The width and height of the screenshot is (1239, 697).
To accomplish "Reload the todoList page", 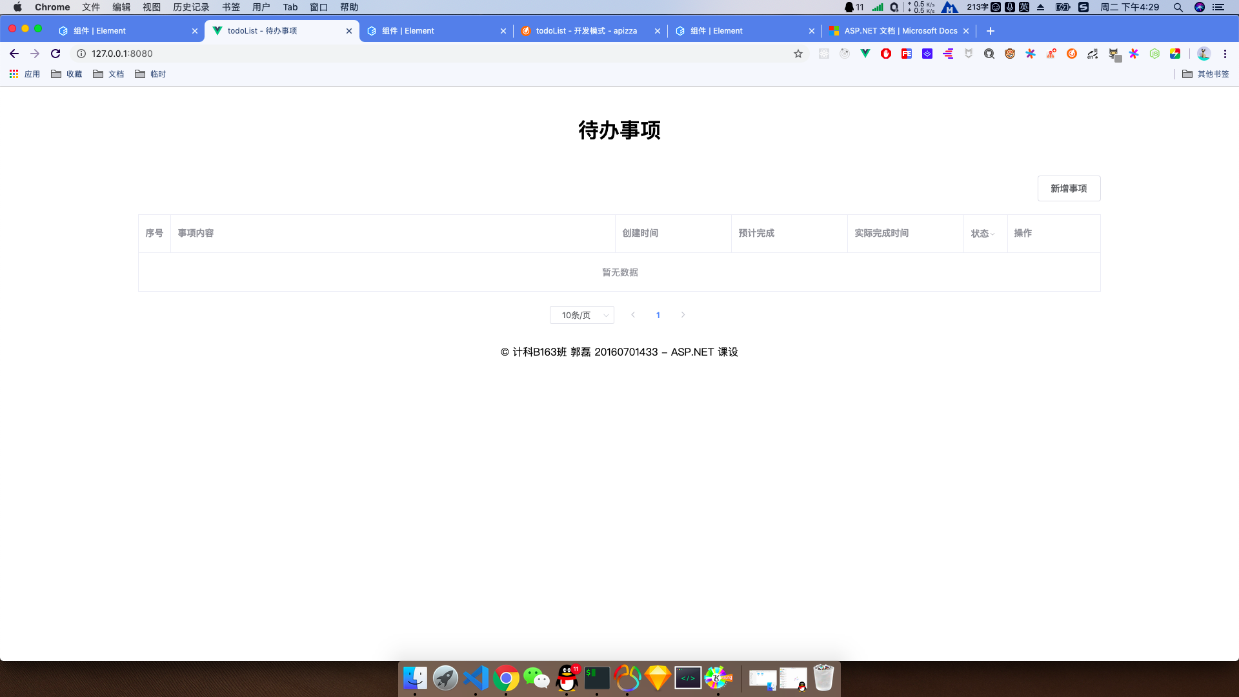I will (55, 54).
